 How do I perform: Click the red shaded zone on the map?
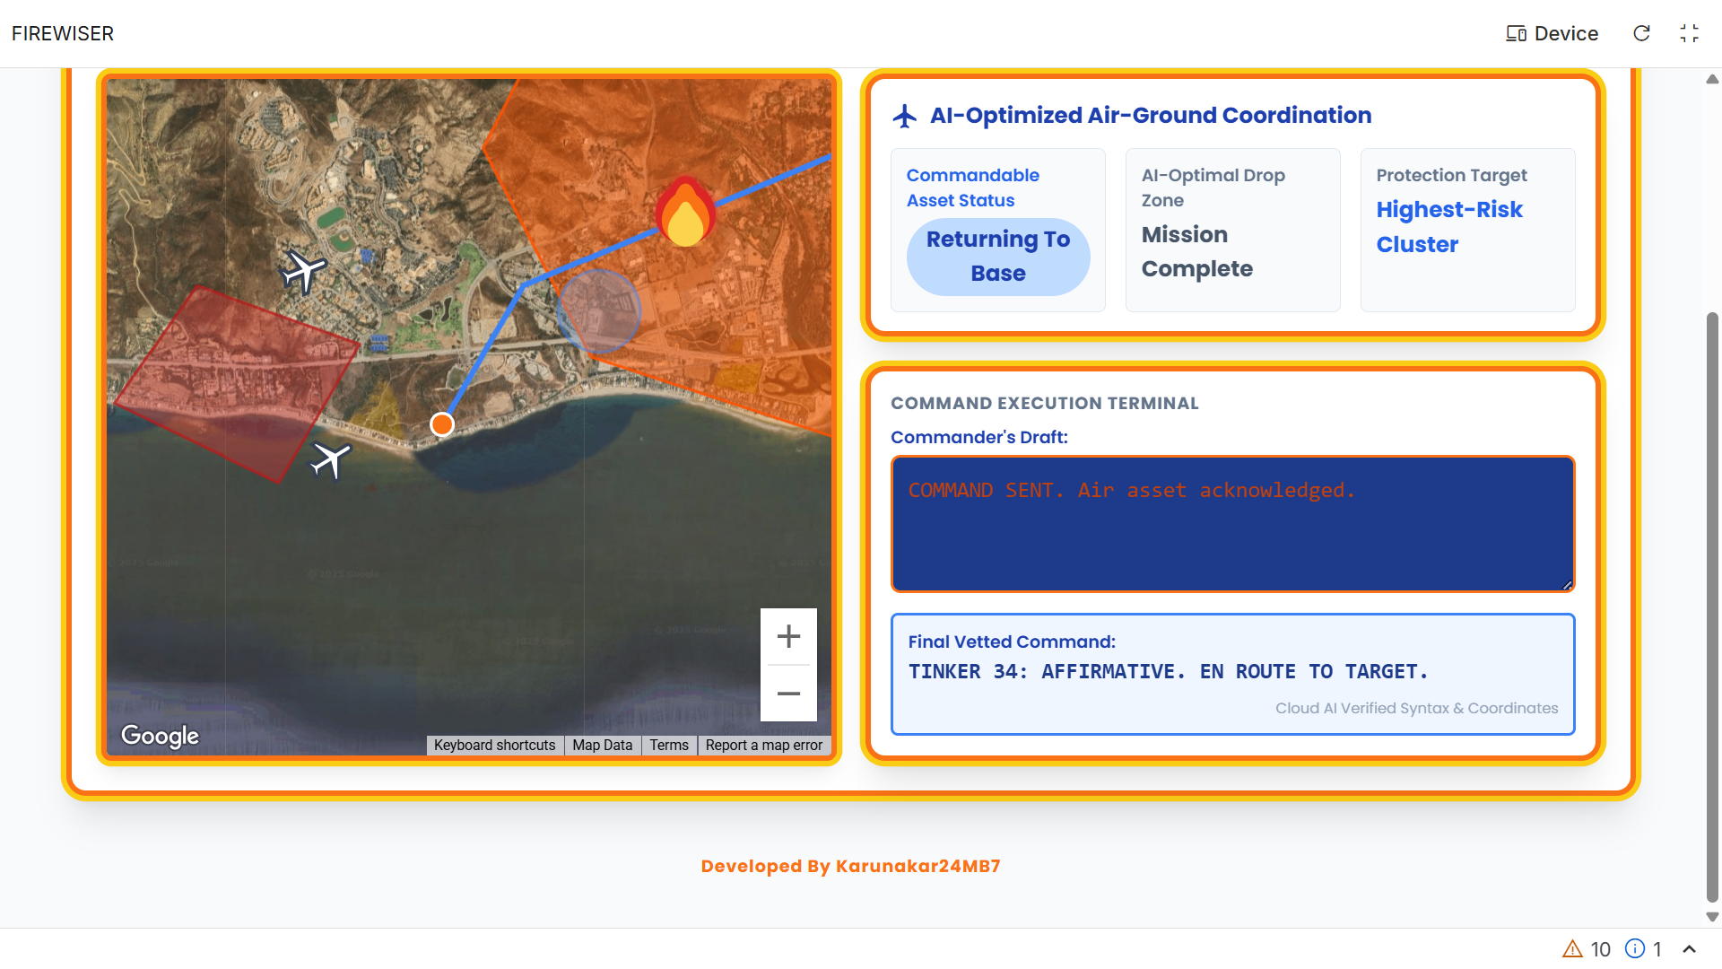click(238, 381)
